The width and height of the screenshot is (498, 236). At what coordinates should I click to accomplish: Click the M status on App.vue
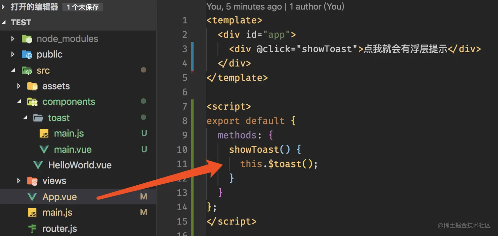click(144, 197)
